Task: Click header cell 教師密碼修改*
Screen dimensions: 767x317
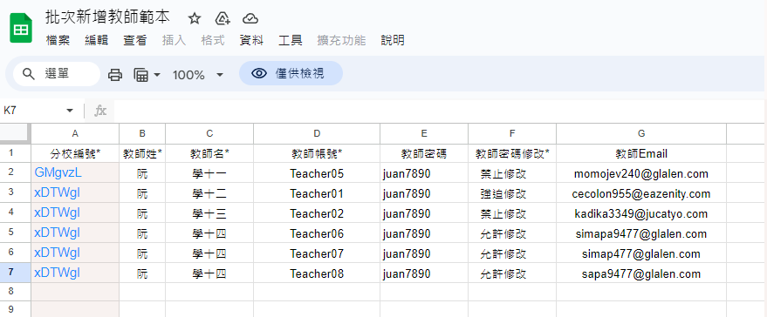Action: 512,154
